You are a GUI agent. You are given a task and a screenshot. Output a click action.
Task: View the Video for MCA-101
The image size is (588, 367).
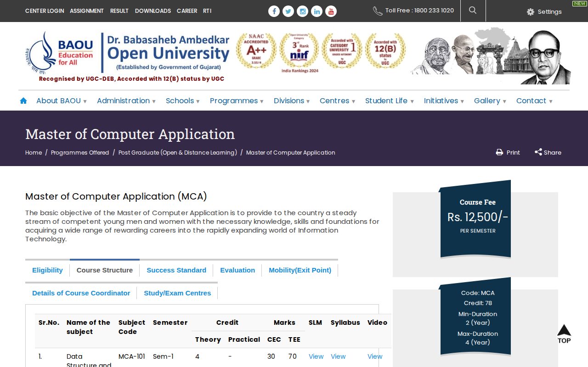point(375,356)
